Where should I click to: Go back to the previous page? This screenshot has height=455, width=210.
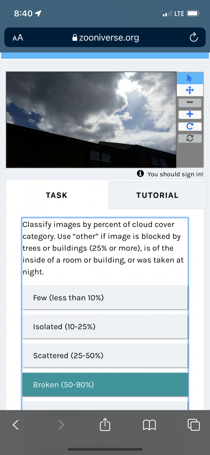pos(16,425)
